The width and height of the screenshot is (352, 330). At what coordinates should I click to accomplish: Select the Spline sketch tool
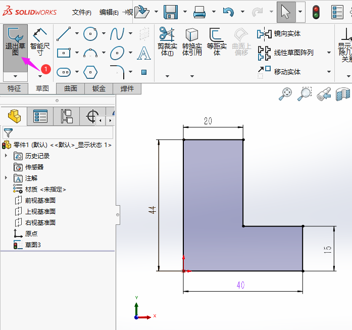pyautogui.click(x=117, y=34)
